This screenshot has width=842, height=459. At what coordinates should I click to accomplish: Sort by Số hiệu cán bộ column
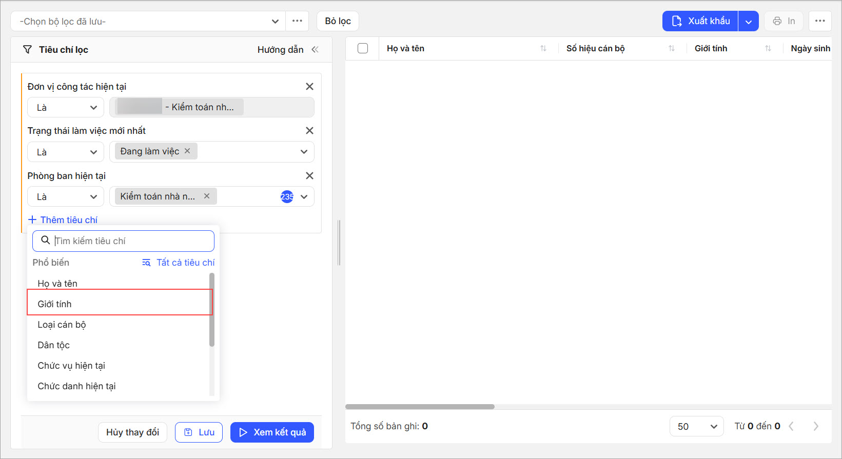pyautogui.click(x=671, y=49)
